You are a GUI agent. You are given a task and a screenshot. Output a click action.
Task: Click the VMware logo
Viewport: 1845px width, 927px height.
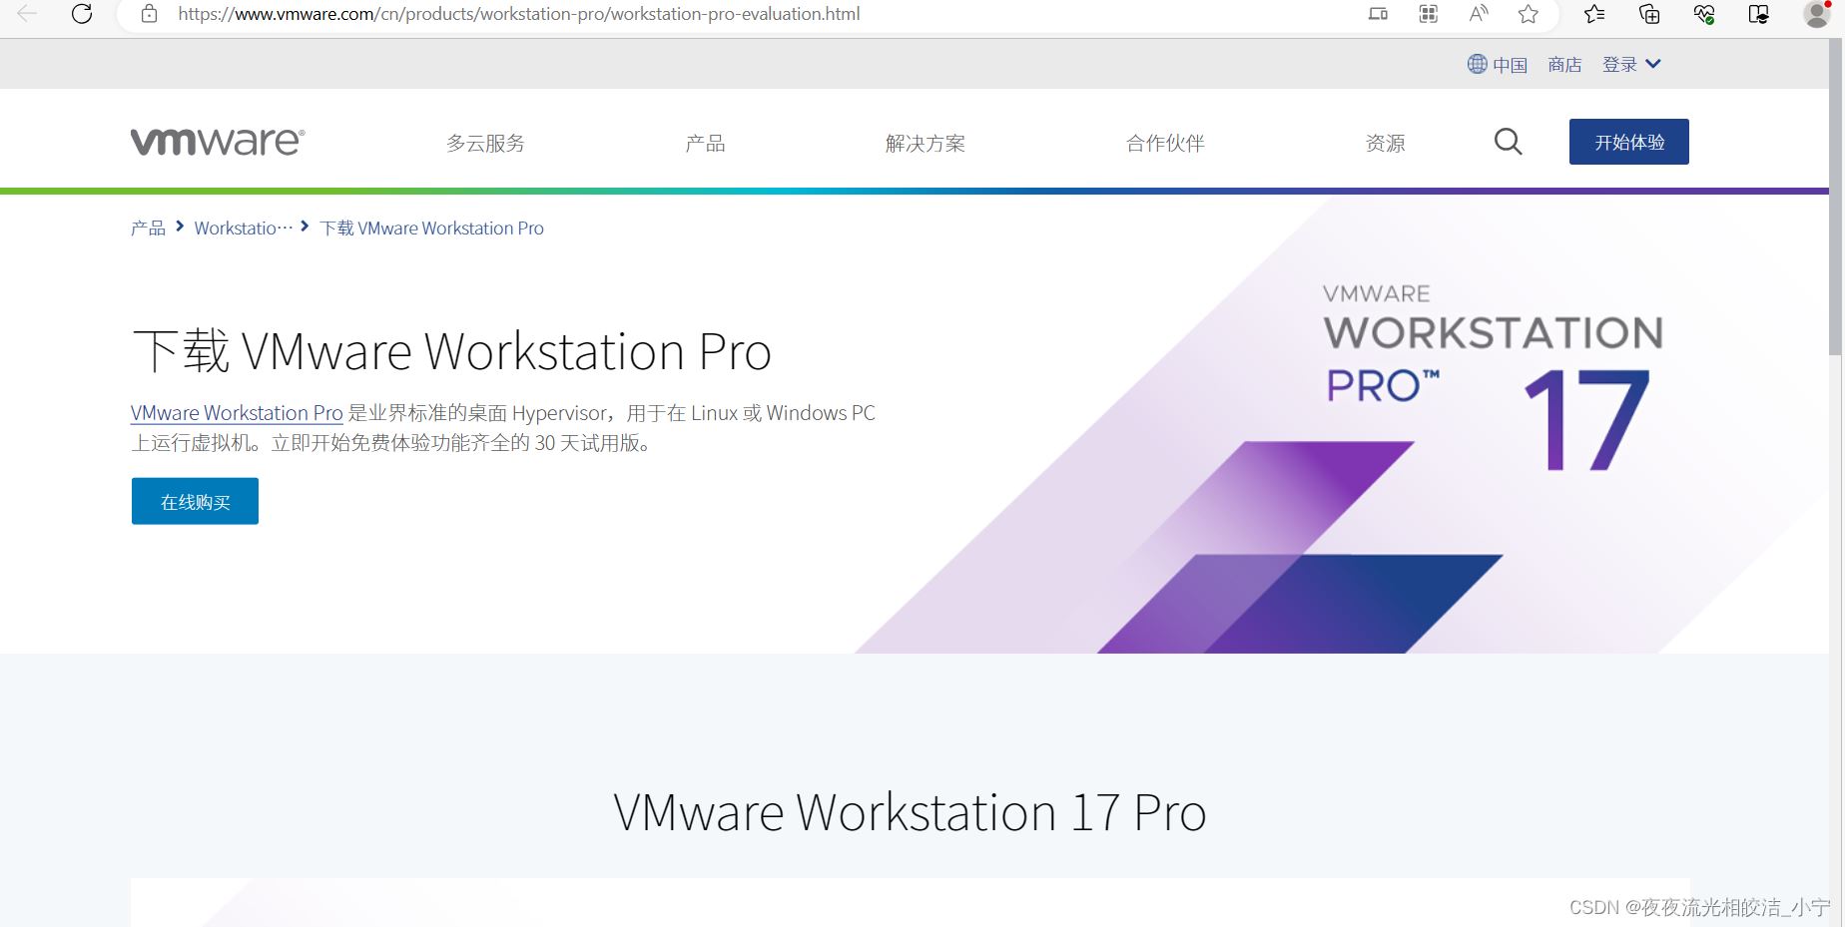[218, 142]
